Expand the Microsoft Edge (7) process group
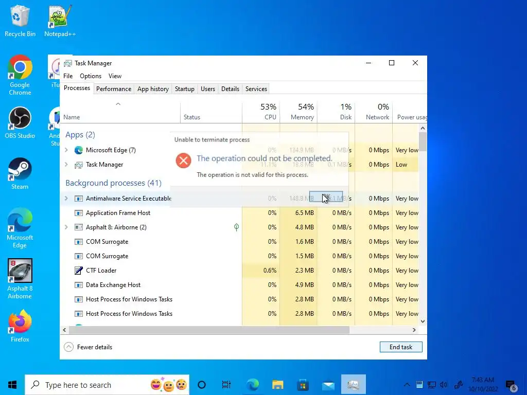 coord(66,150)
